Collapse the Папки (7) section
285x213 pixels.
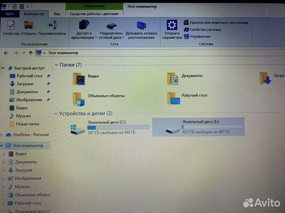point(57,65)
